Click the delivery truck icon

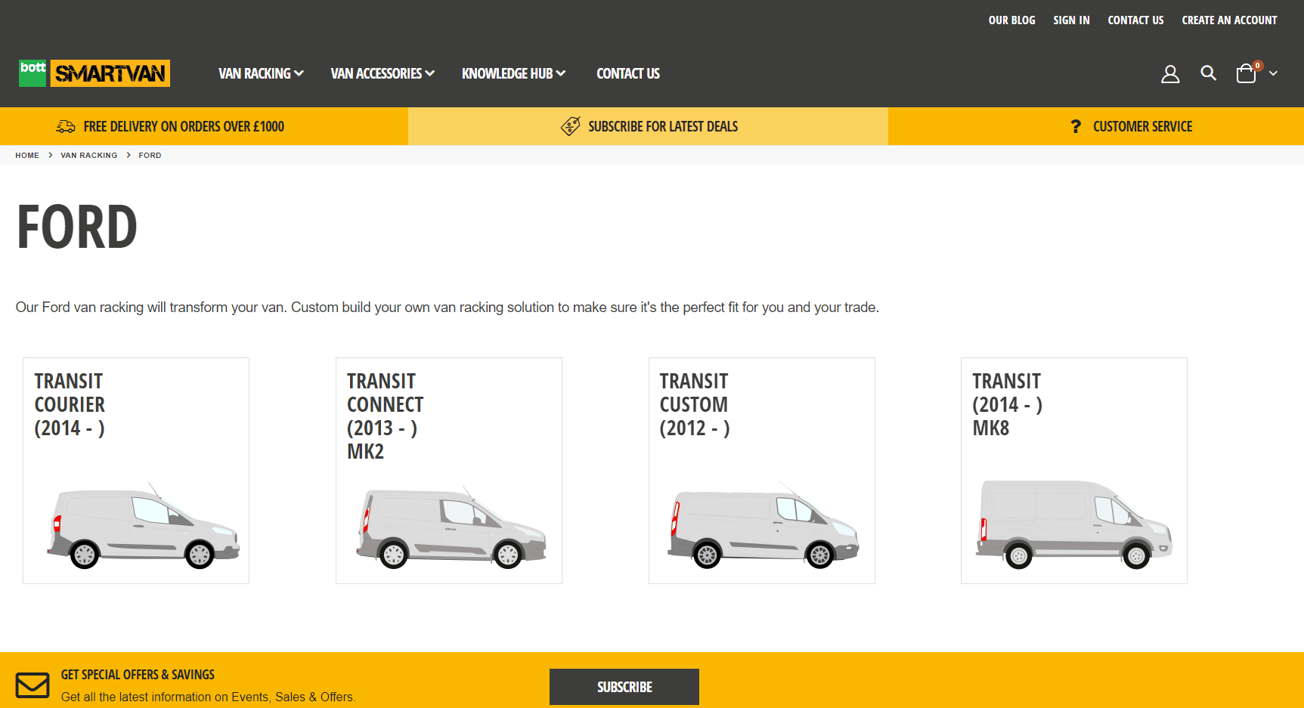(66, 126)
